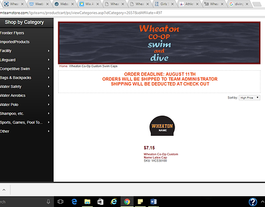The height and width of the screenshot is (207, 265).
Task: Expand the Other category arrow
Action: tap(48, 131)
